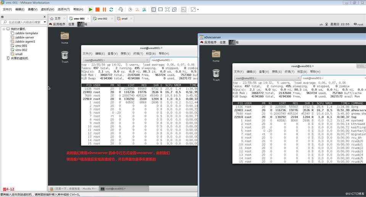
Task: Open the 编辑(E) menu in VMware
Action: click(x=20, y=9)
